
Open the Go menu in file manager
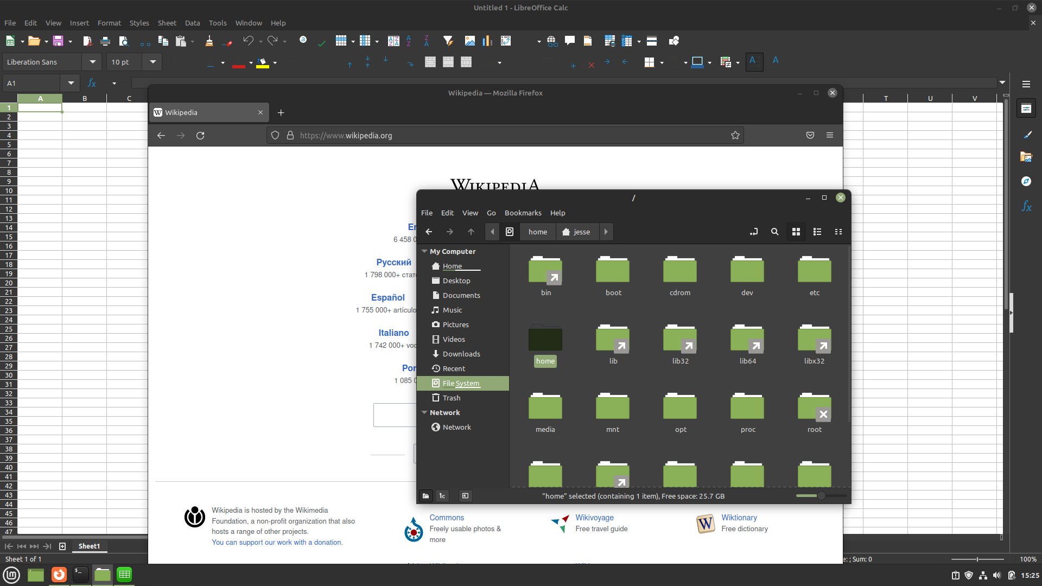491,213
